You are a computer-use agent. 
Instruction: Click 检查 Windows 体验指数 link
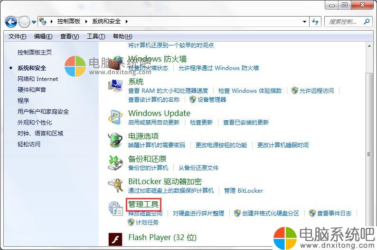pos(250,91)
